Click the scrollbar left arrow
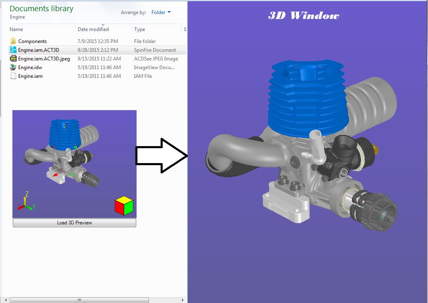Image resolution: width=428 pixels, height=303 pixels. pyautogui.click(x=5, y=300)
